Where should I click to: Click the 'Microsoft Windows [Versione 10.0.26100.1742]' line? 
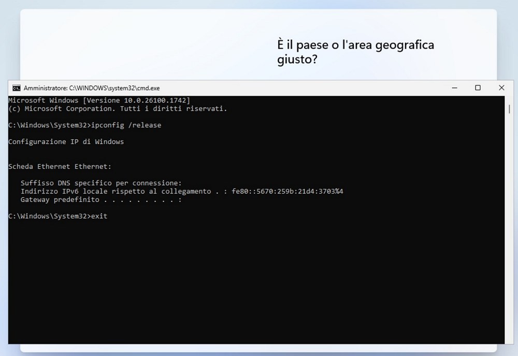(99, 100)
